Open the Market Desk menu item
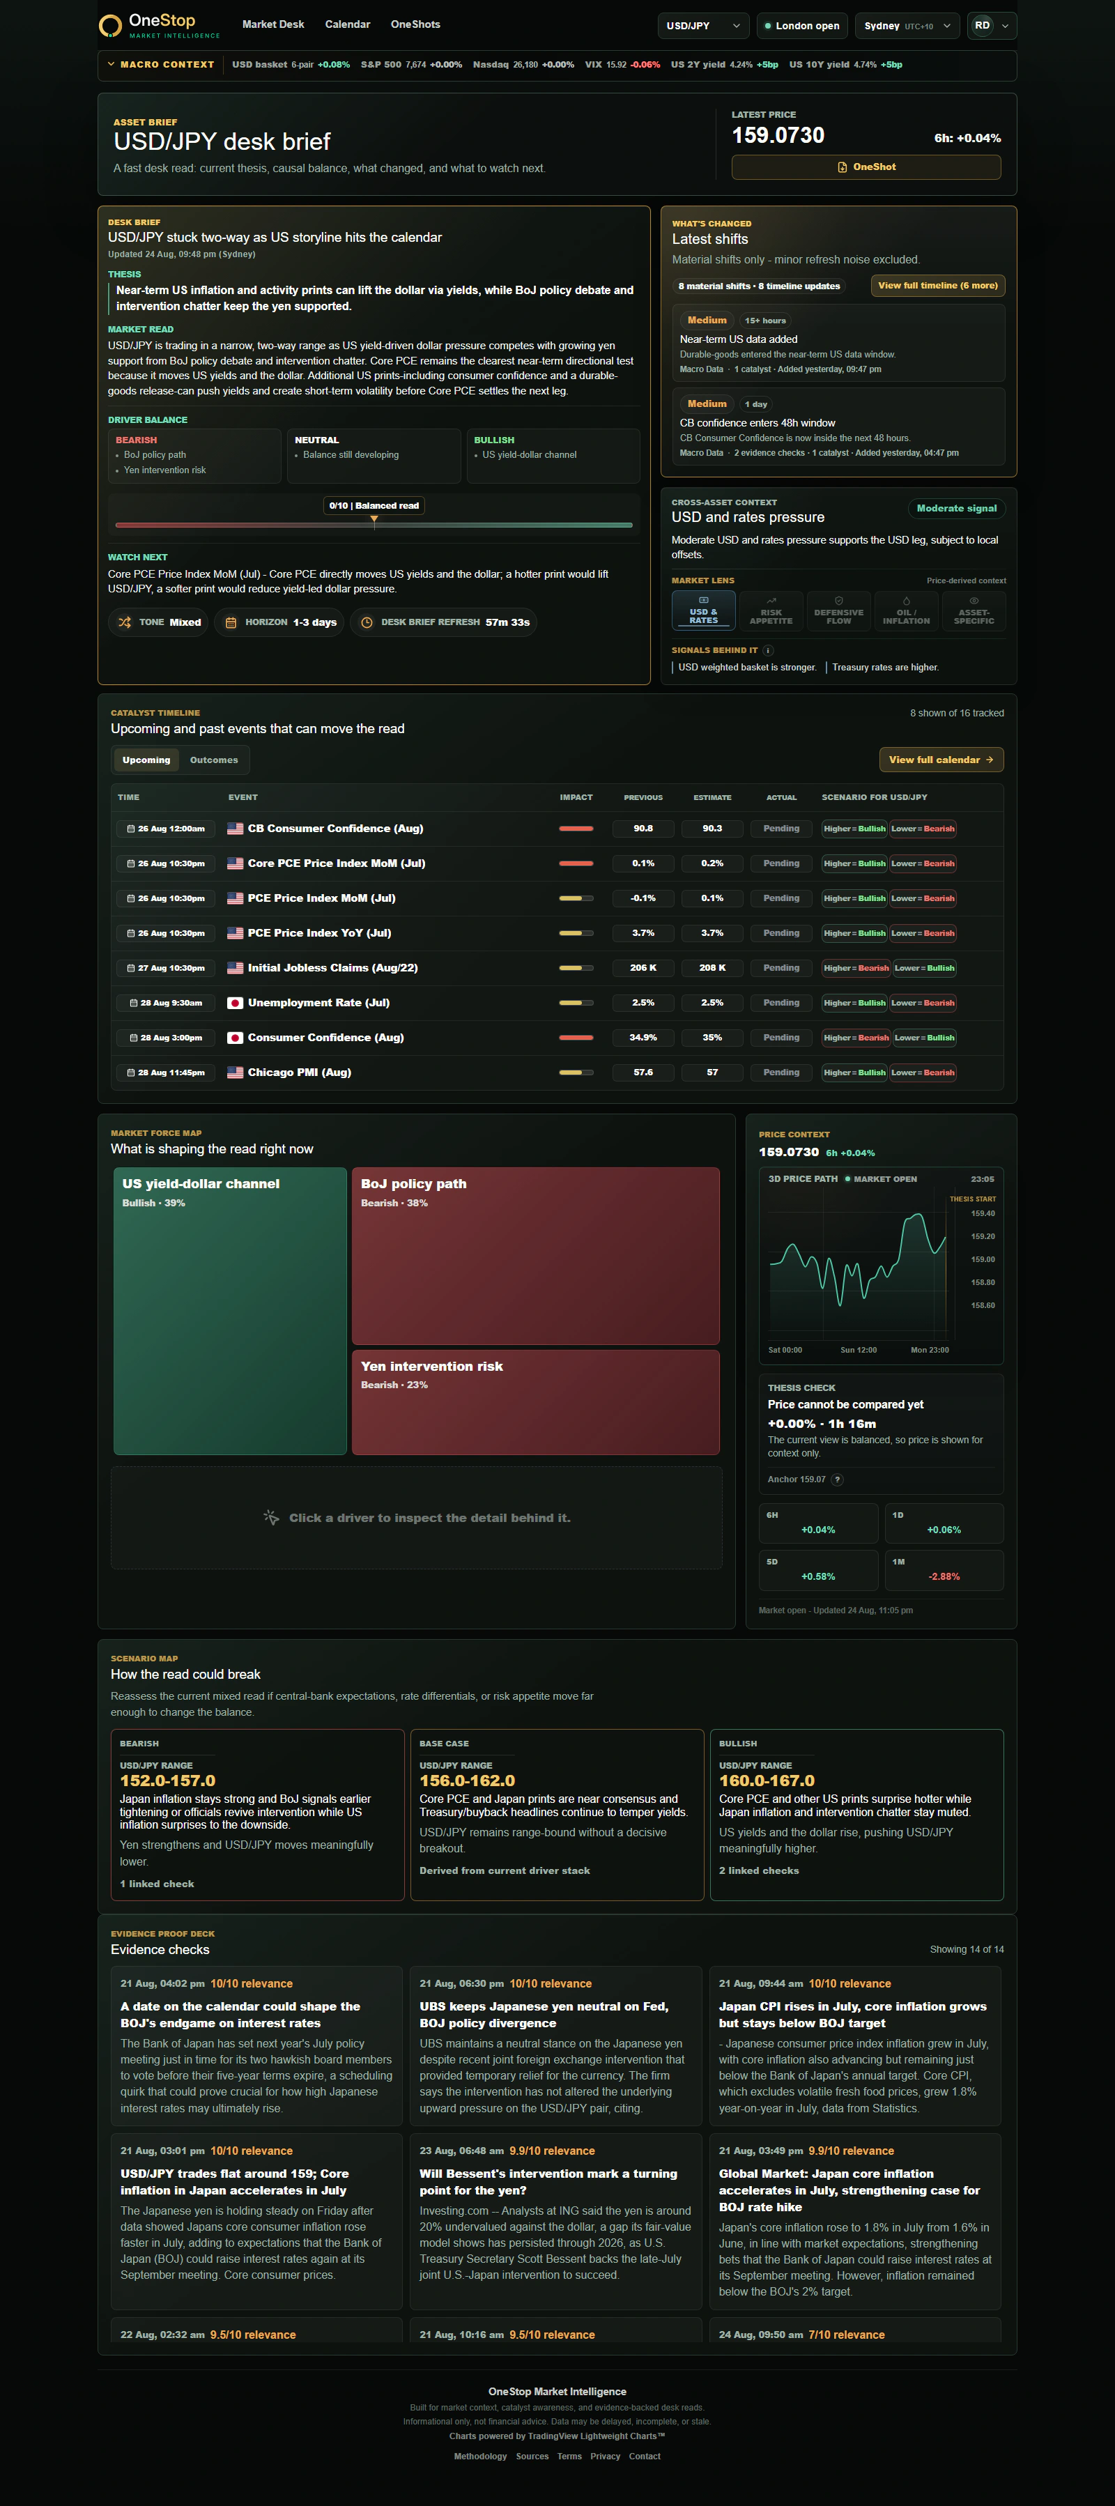The image size is (1115, 2506). (x=272, y=24)
